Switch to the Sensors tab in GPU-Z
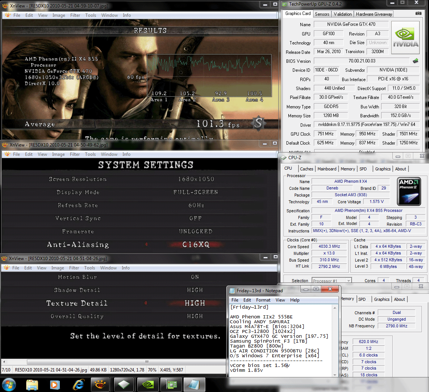Screen dimensions: 429x392 click(x=322, y=14)
